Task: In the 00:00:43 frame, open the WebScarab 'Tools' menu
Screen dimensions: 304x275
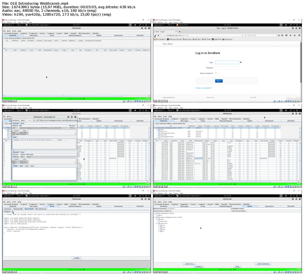Action: (x=14, y=31)
